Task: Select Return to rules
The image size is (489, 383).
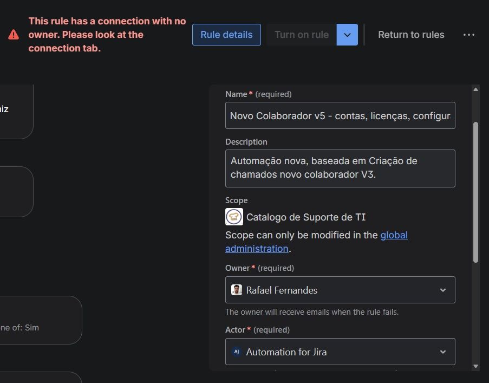Action: [411, 35]
